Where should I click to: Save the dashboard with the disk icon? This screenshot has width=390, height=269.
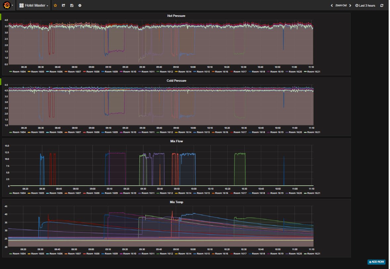pyautogui.click(x=72, y=6)
